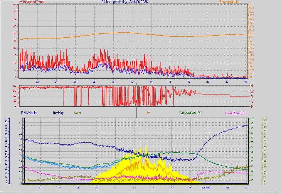Open the 24 hour graph day selector
The image size is (281, 194).
tap(114, 2)
